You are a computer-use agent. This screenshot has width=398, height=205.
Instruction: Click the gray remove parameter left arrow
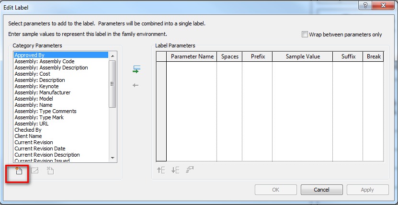(136, 85)
